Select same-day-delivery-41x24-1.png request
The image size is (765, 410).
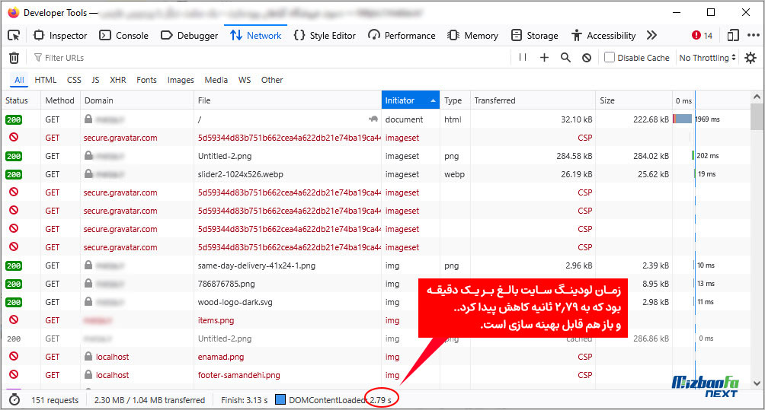[x=376, y=265]
